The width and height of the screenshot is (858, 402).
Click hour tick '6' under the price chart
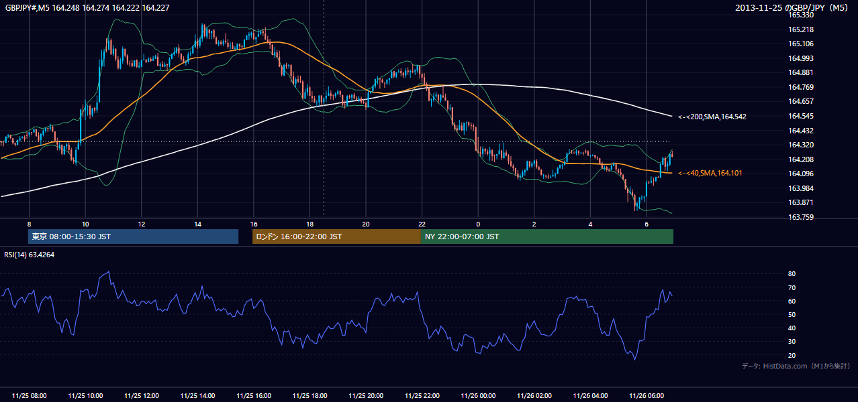tap(647, 224)
